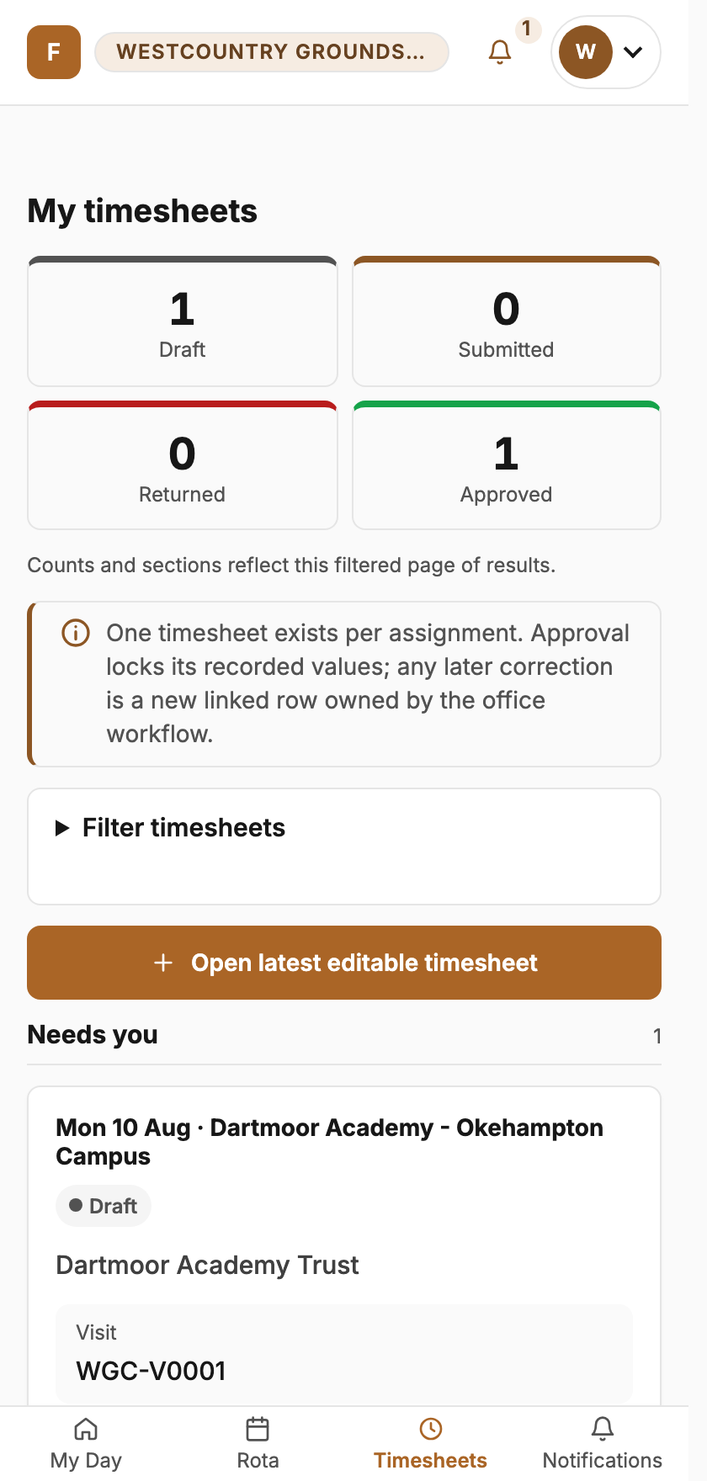Expand the Filter timesheets section
The height and width of the screenshot is (1481, 707).
pyautogui.click(x=170, y=828)
